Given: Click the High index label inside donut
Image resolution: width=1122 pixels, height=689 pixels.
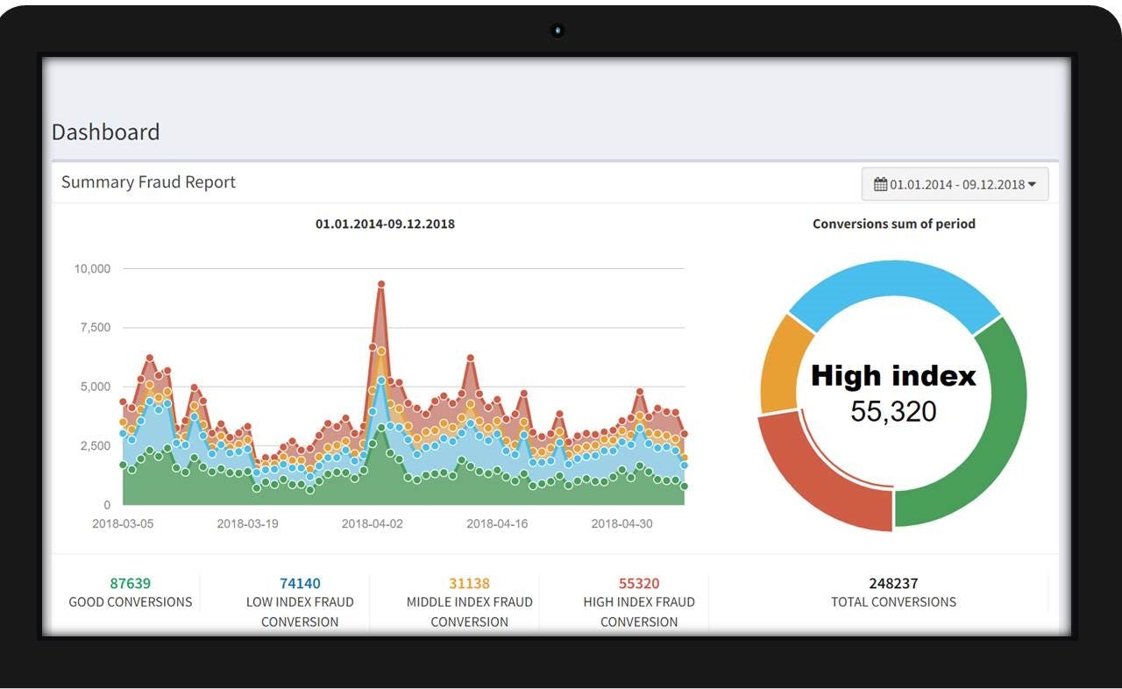Looking at the screenshot, I should (893, 375).
